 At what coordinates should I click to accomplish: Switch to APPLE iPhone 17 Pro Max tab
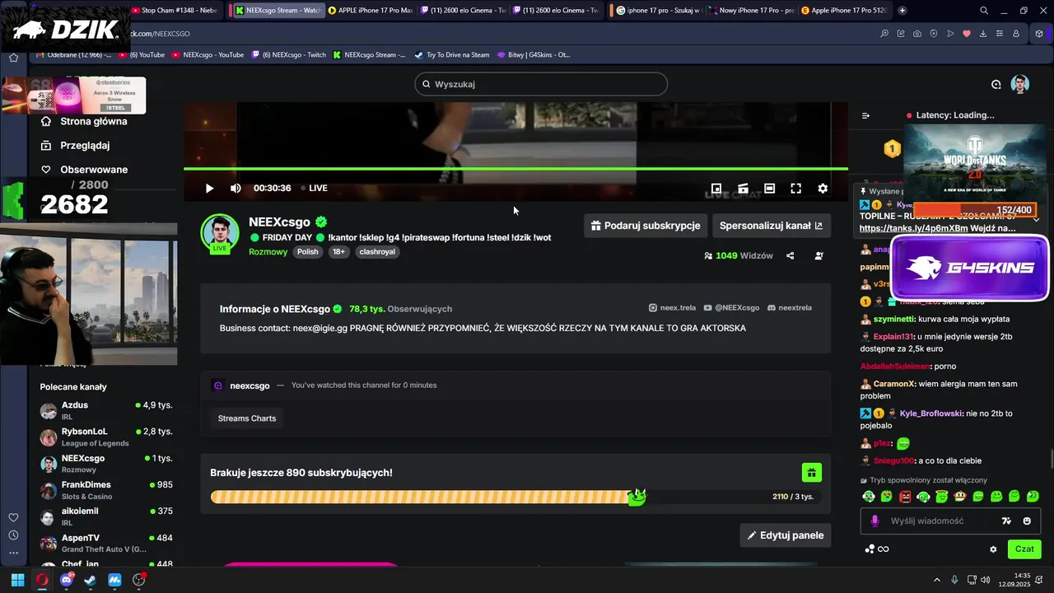coord(371,11)
